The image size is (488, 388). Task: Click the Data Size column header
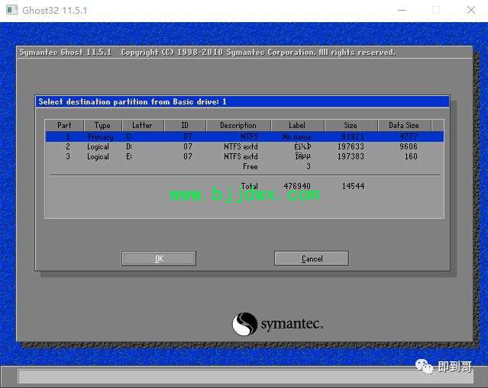click(x=404, y=125)
